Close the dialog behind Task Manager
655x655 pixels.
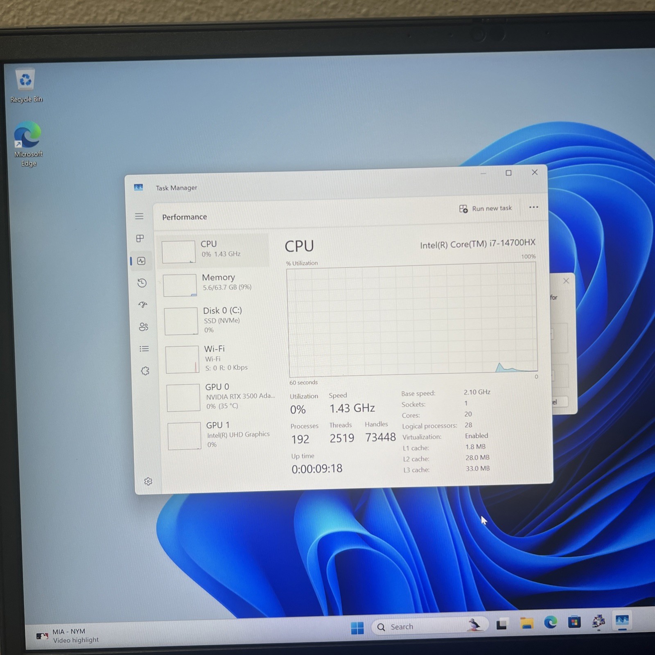(x=566, y=281)
